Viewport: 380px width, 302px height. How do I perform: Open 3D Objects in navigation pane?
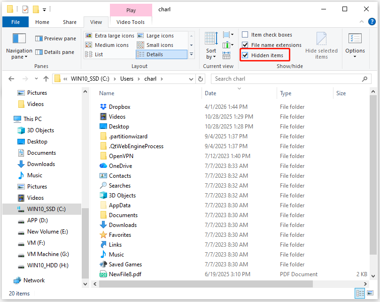click(x=40, y=130)
